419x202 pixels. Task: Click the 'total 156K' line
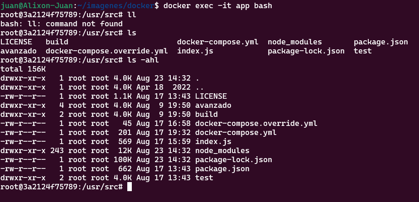click(23, 69)
